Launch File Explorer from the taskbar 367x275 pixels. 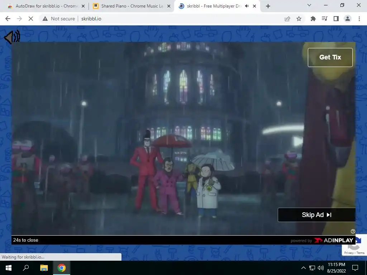pos(44,268)
